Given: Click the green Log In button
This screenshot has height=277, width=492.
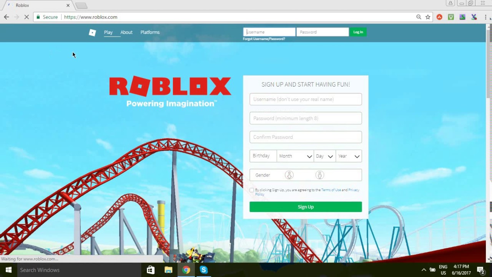Looking at the screenshot, I should click(x=358, y=32).
